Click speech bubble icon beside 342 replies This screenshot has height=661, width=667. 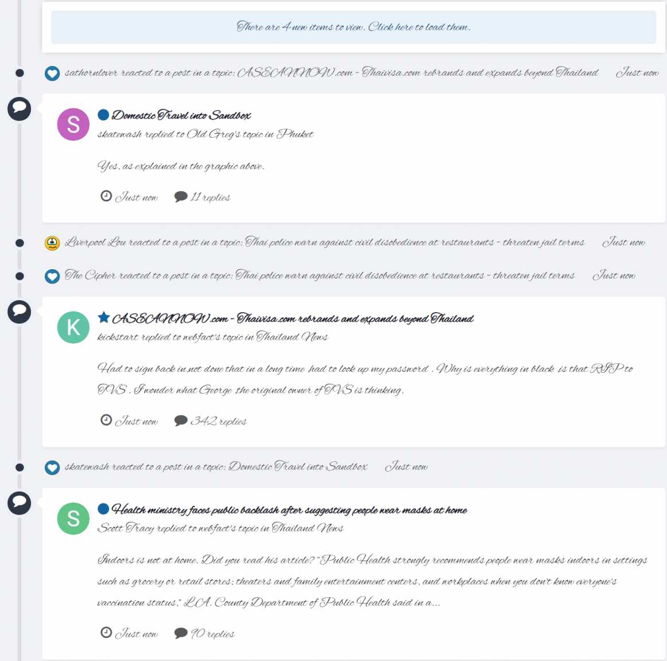181,421
